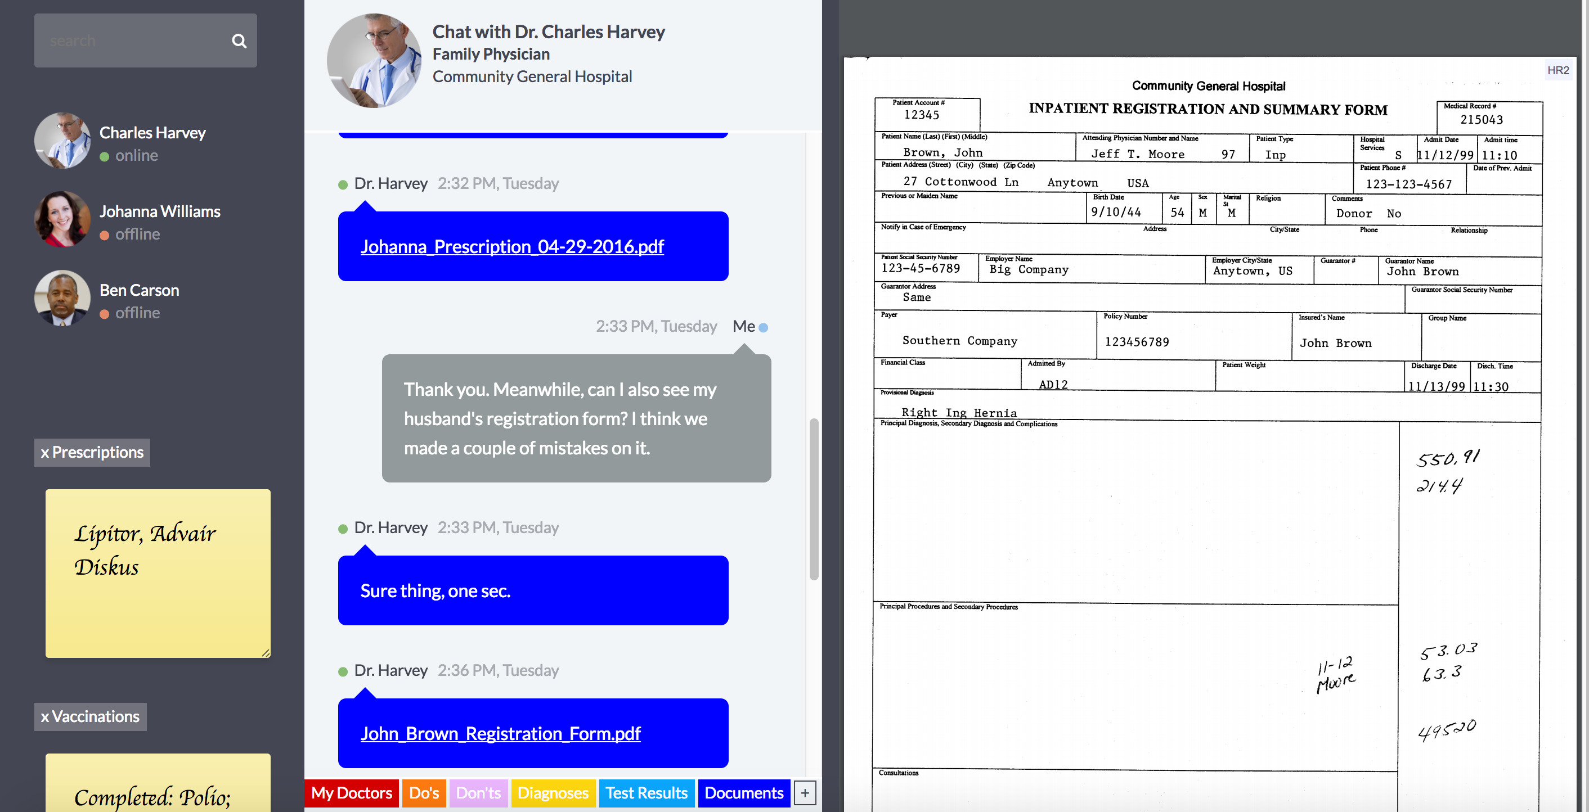Open the Test Results tab
The width and height of the screenshot is (1589, 812).
(646, 793)
